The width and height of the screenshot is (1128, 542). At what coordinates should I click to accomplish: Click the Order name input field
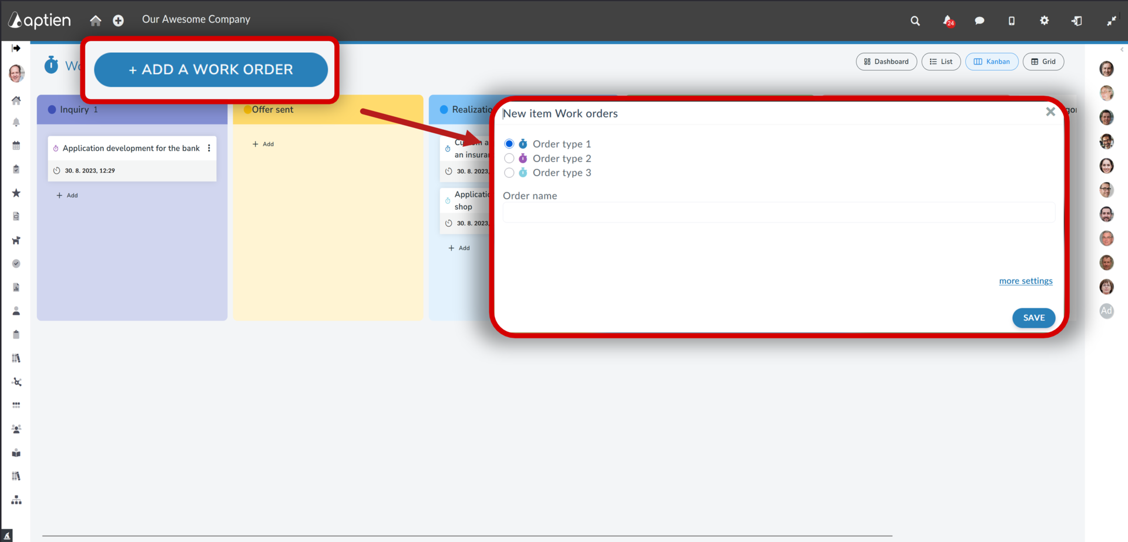tap(778, 213)
